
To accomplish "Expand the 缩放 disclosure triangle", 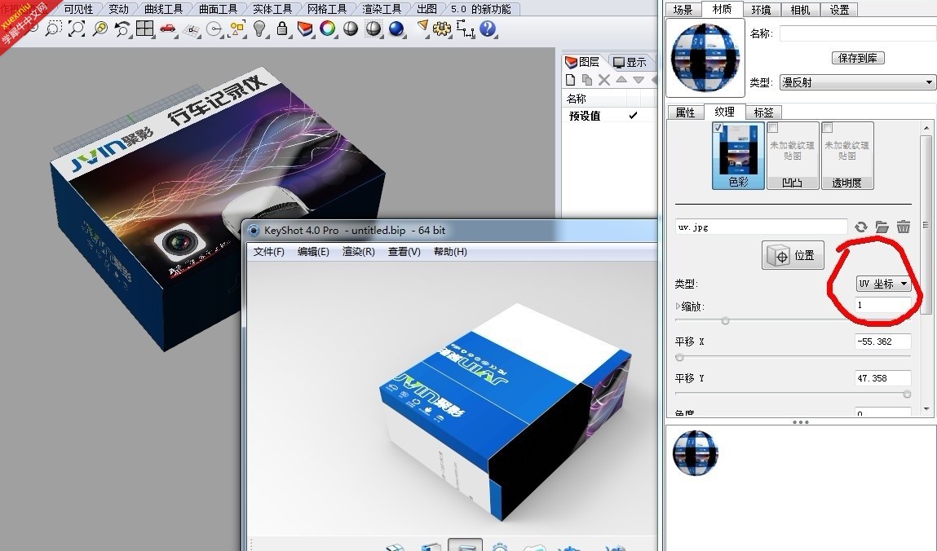I will pyautogui.click(x=678, y=306).
